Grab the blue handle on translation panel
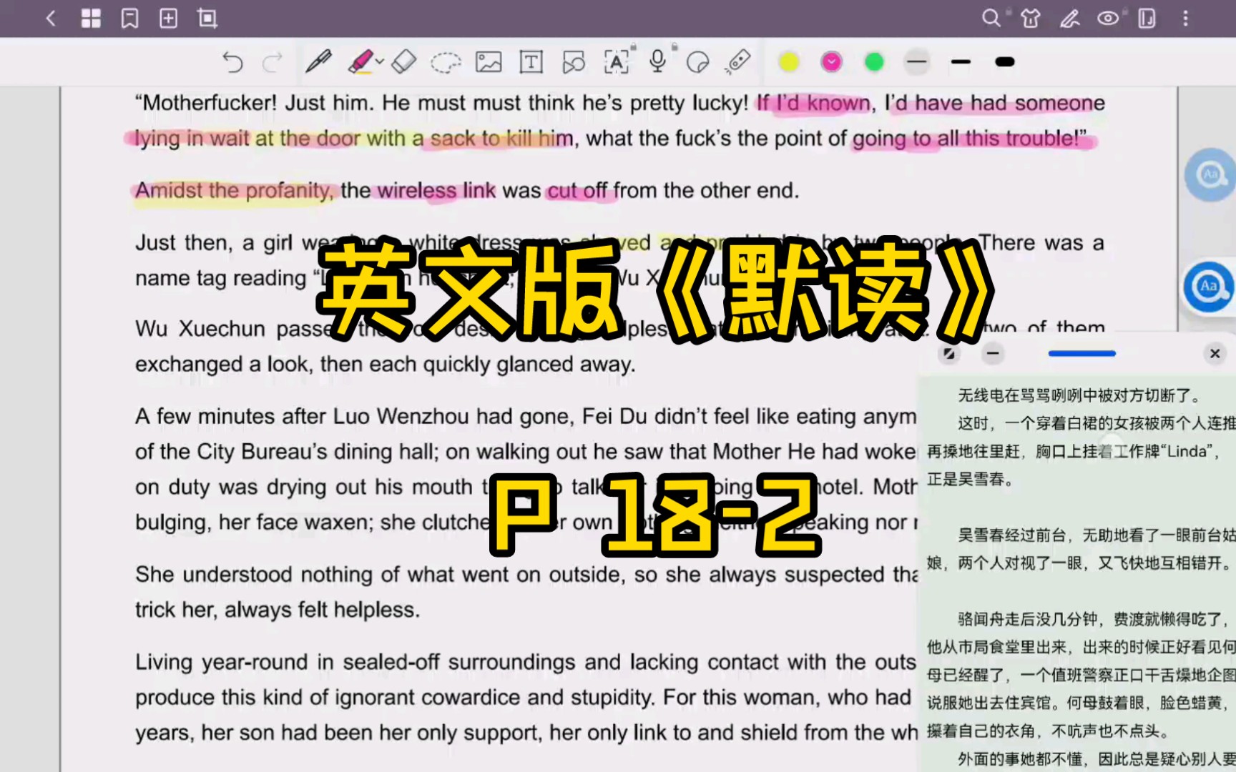This screenshot has height=772, width=1236. pos(1081,353)
